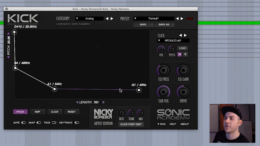Click the webcam video thumbnail
260x146 pixels.
[232, 123]
